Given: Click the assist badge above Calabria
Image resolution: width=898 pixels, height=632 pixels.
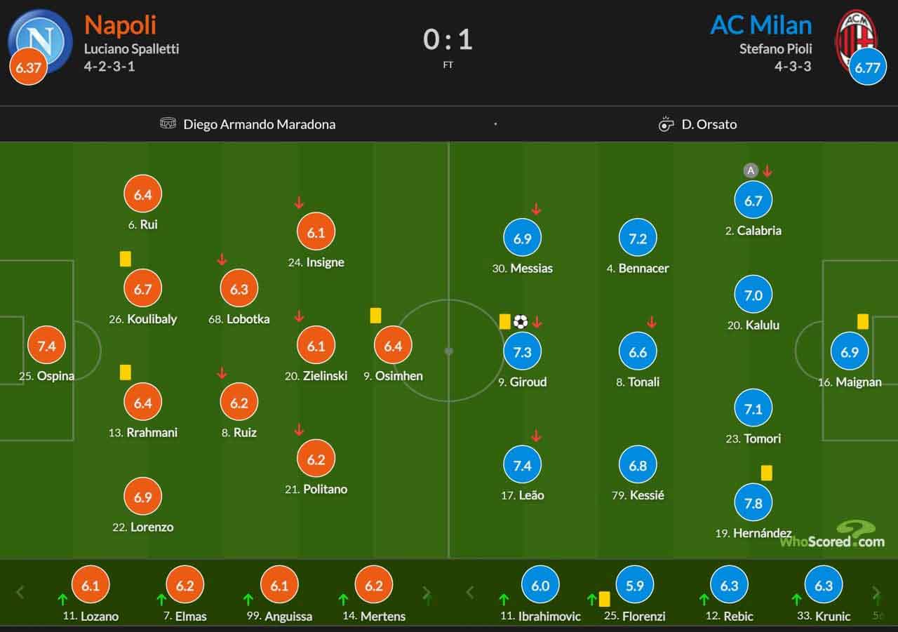Looking at the screenshot, I should [x=751, y=170].
